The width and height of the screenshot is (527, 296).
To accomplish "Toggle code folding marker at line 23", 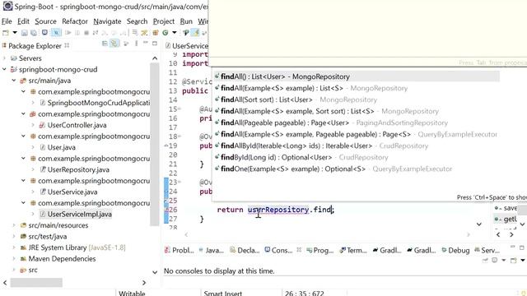I will point(180,182).
